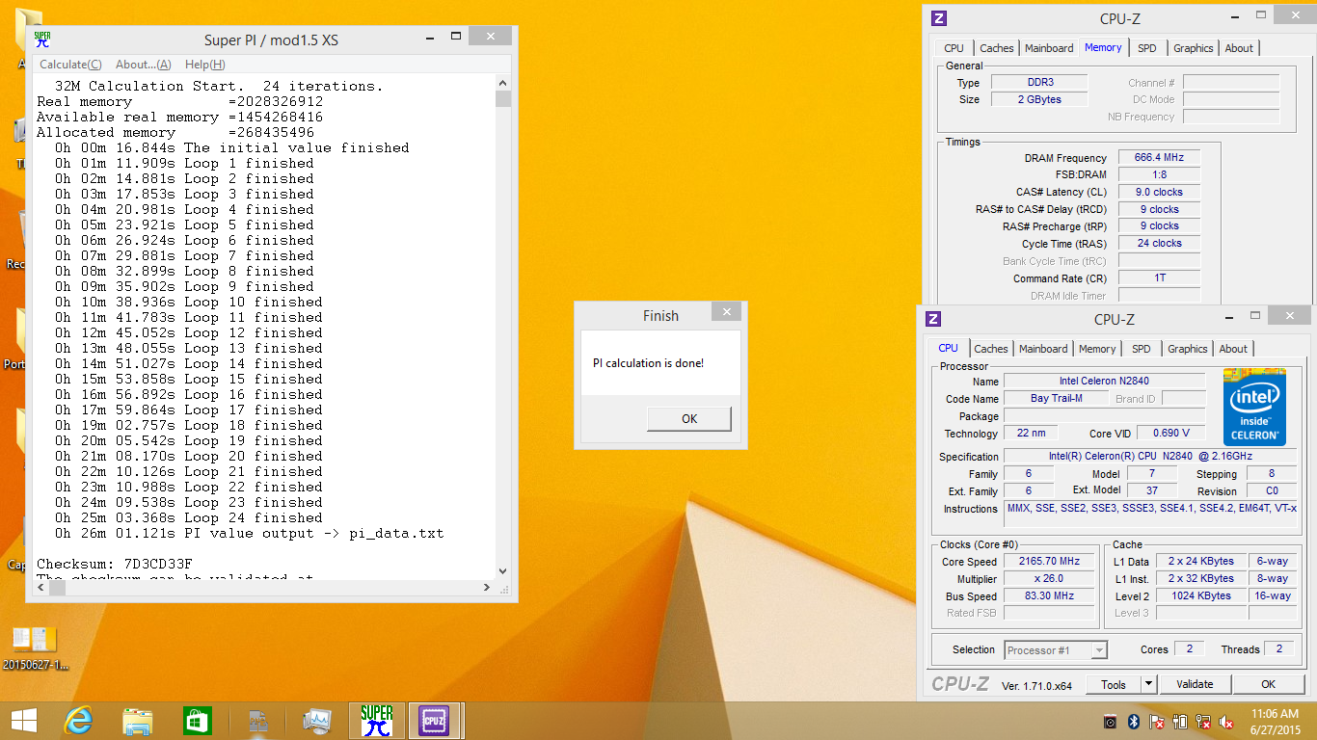Click Super PI vertical scrollbar down arrow
The image size is (1317, 740).
click(x=503, y=571)
